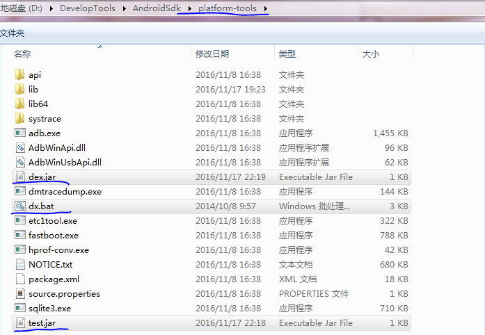The width and height of the screenshot is (485, 335).
Task: Open the dropdown arrow after platform-tools breadcrumb
Action: coord(265,8)
